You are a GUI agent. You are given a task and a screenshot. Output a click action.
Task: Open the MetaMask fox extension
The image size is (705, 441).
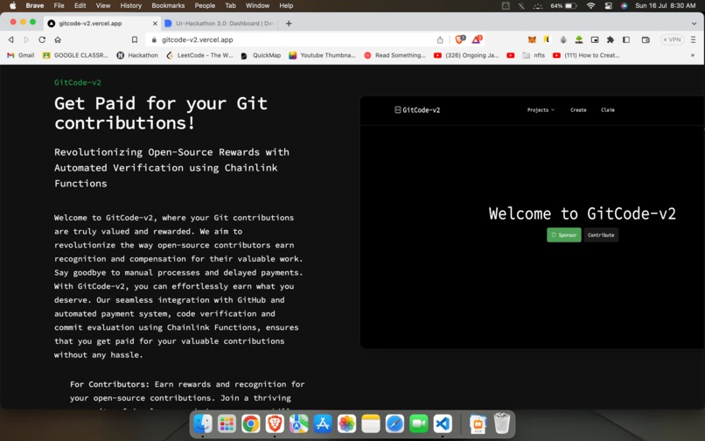point(532,39)
